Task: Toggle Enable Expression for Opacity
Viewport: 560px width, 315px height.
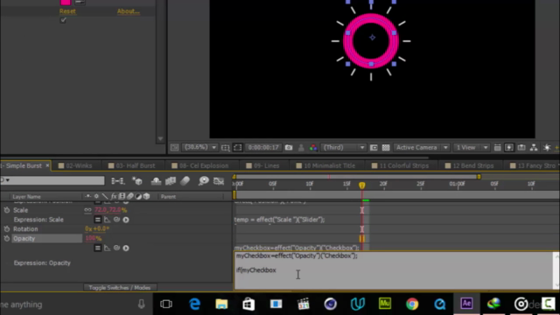Action: point(97,248)
